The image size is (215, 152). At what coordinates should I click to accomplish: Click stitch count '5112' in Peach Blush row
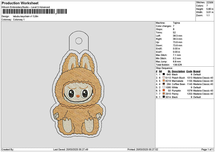pos(168,78)
